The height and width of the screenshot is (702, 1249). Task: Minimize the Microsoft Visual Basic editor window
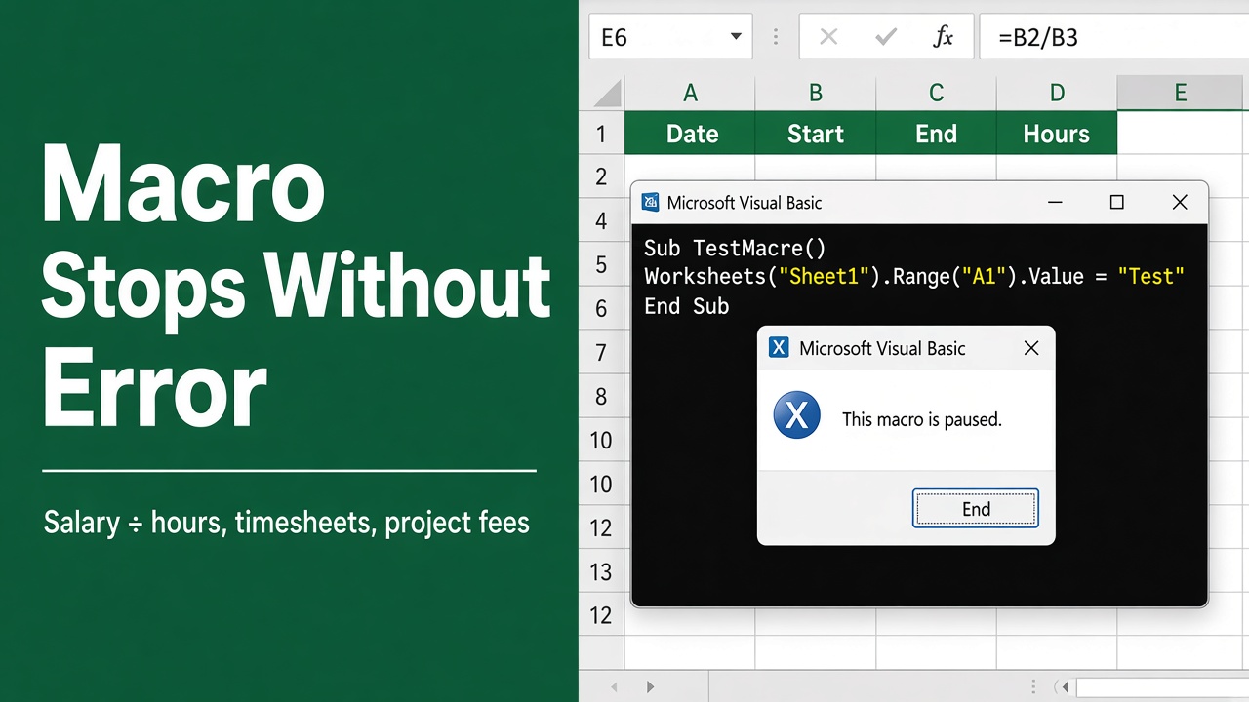[1055, 203]
